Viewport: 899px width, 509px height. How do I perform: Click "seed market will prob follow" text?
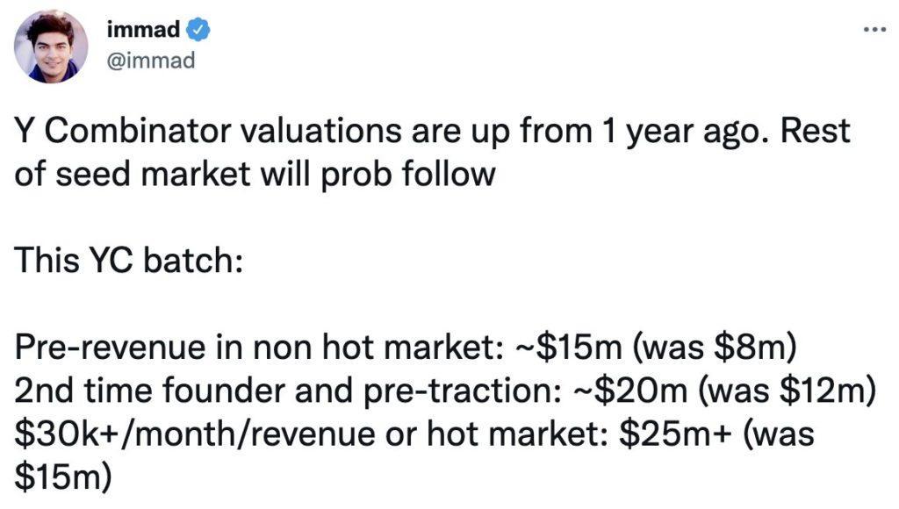tap(275, 174)
